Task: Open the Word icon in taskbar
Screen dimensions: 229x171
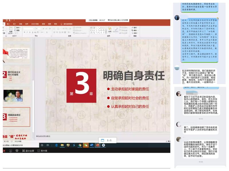Action: point(92,145)
